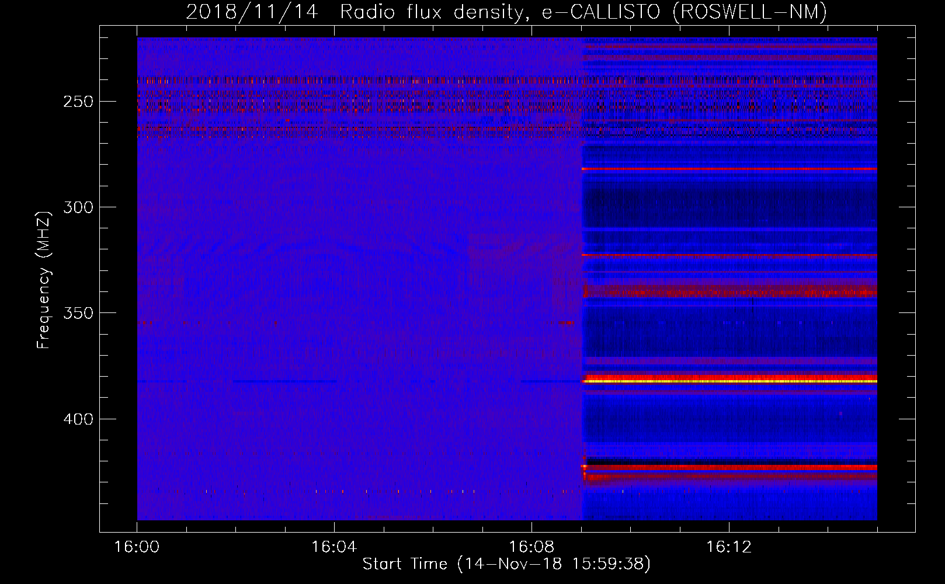Click the bright yellow emission band near 382 MHz
The width and height of the screenshot is (945, 584).
729,381
